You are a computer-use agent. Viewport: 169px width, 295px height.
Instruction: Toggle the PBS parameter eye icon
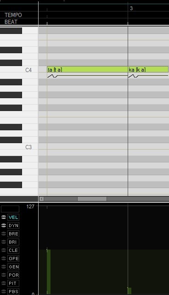4,291
